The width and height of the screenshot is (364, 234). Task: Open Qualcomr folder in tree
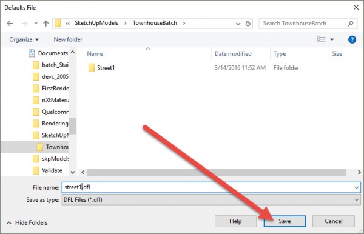pyautogui.click(x=50, y=112)
